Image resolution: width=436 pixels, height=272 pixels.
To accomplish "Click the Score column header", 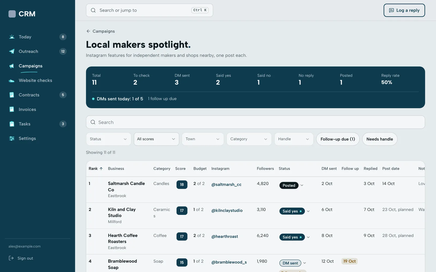I will (x=180, y=169).
